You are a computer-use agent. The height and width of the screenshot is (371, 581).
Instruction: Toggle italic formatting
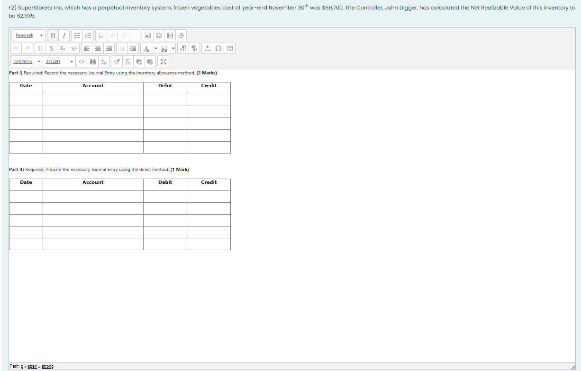[64, 36]
